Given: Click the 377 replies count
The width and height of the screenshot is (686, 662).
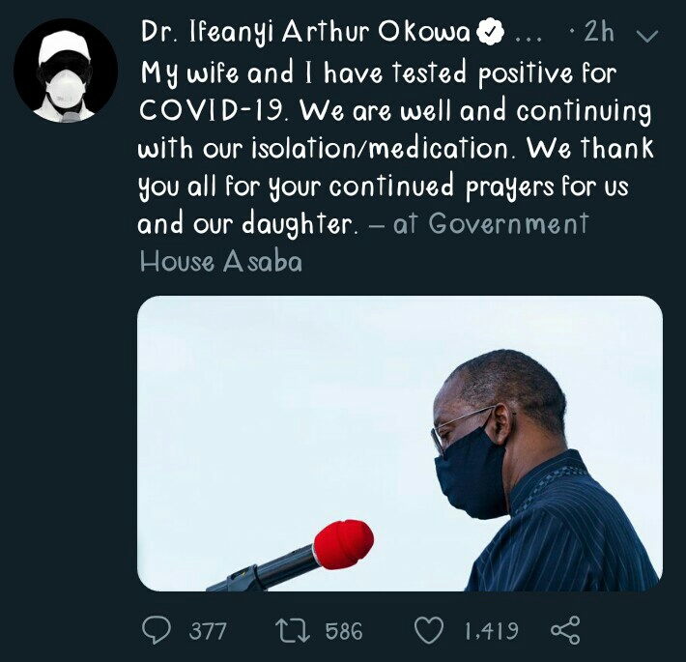Looking at the screenshot, I should pyautogui.click(x=208, y=631).
